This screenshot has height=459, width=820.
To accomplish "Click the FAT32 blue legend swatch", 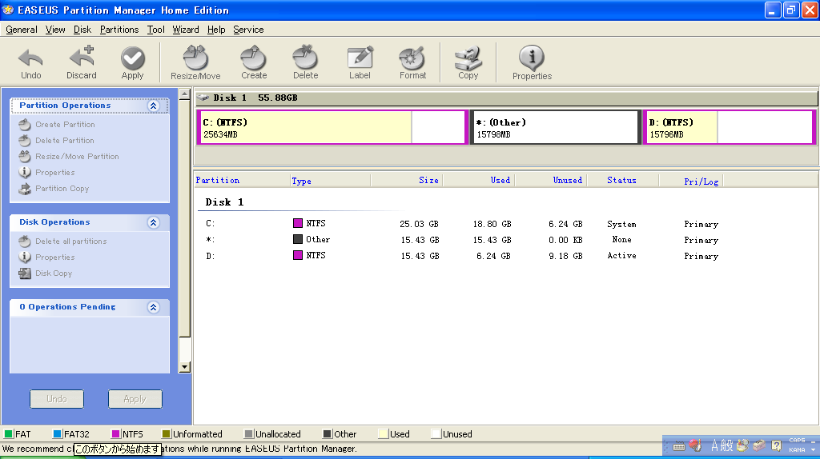I will coord(58,434).
